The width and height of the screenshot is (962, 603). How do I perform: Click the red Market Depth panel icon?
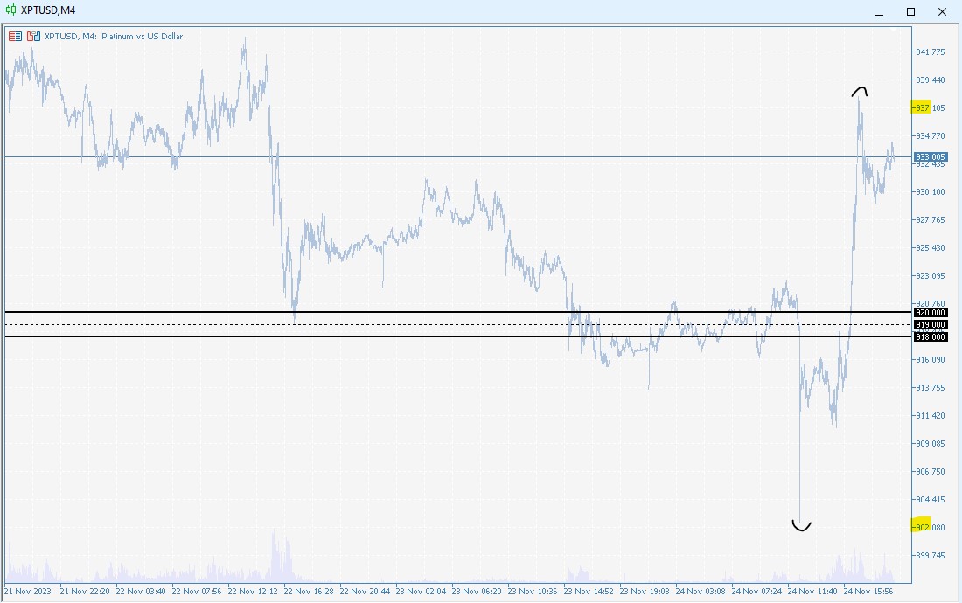click(16, 36)
